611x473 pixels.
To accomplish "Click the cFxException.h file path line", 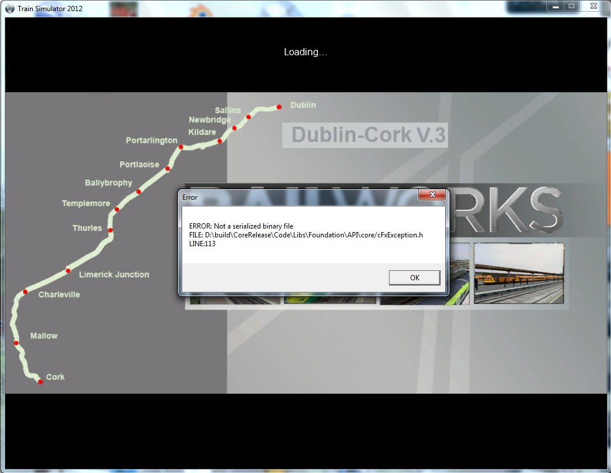I will [x=306, y=235].
